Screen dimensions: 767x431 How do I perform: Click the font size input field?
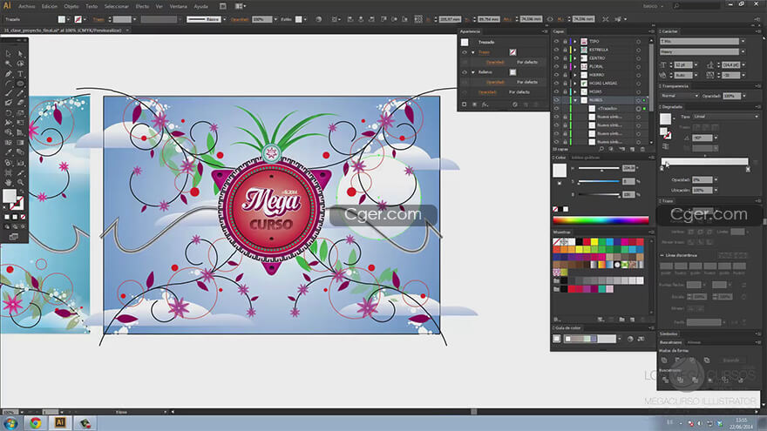pyautogui.click(x=682, y=65)
